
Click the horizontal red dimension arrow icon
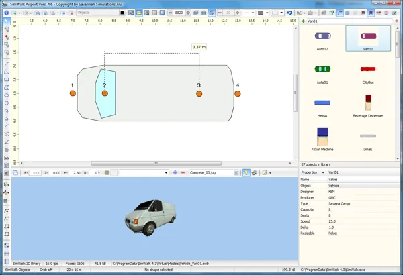coord(379,13)
